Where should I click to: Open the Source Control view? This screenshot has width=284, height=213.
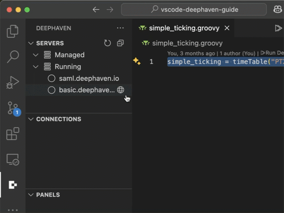pos(13,108)
